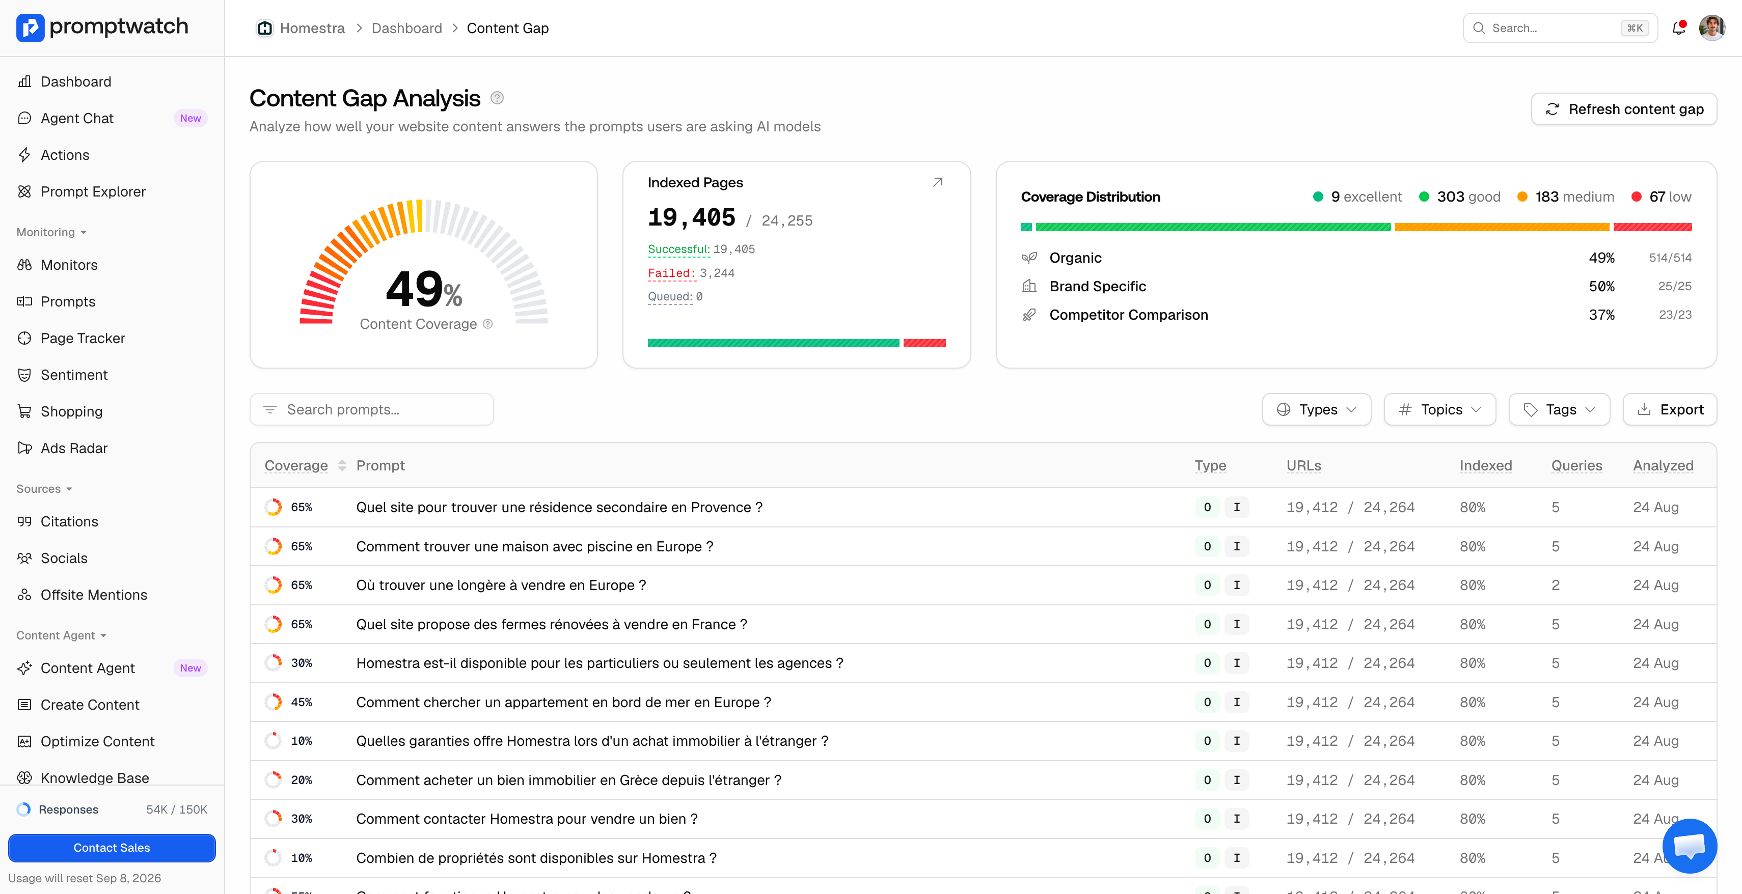Focus the Search prompts input field
Viewport: 1742px width, 894px height.
point(371,409)
